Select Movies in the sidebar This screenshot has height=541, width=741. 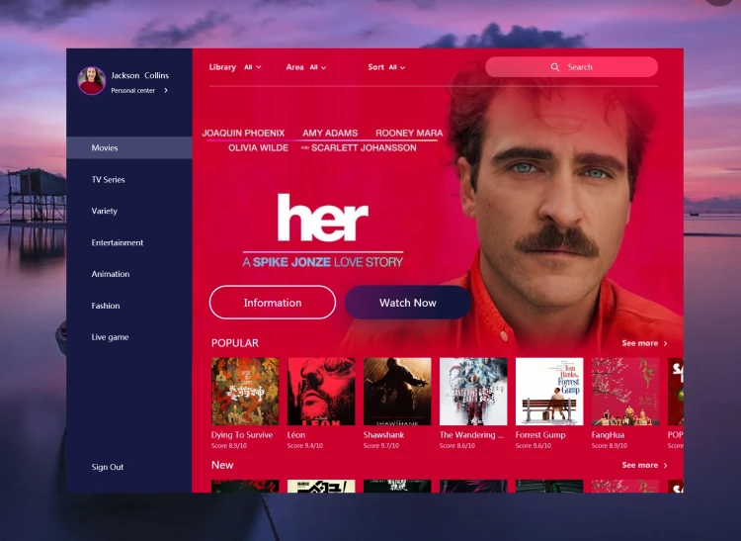129,147
